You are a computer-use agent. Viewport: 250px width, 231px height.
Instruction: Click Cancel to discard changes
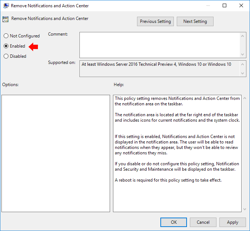(x=203, y=222)
